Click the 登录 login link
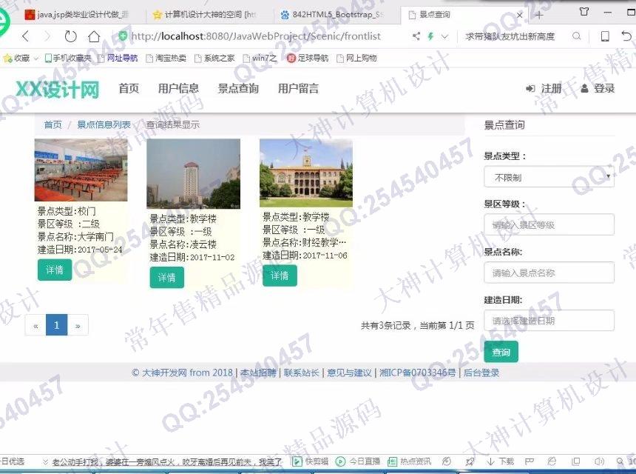The height and width of the screenshot is (474, 636). 598,89
